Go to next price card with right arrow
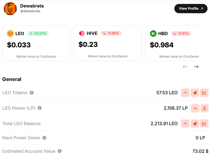Screen dimensions: 212x157 (196, 66)
